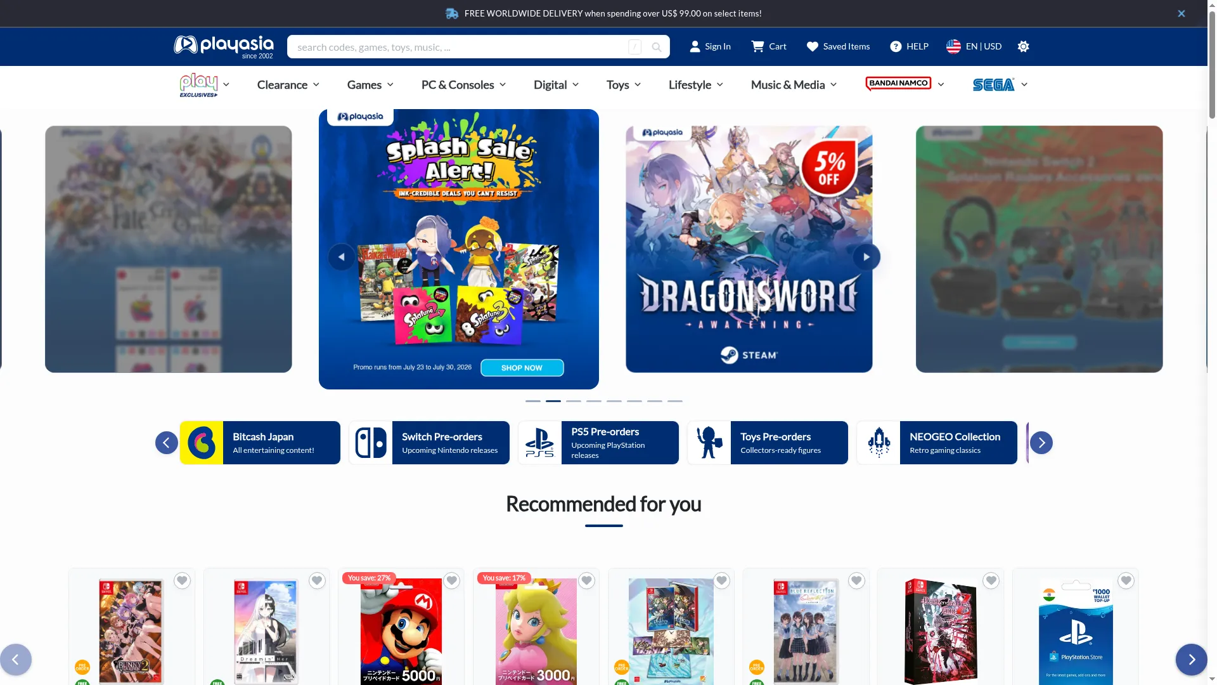1217x685 pixels.
Task: Click the PS5 logo icon
Action: coord(540,443)
